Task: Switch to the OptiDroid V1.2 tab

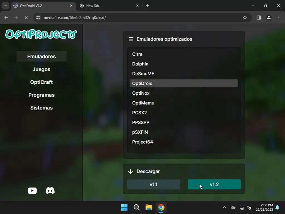Action: tap(43, 6)
